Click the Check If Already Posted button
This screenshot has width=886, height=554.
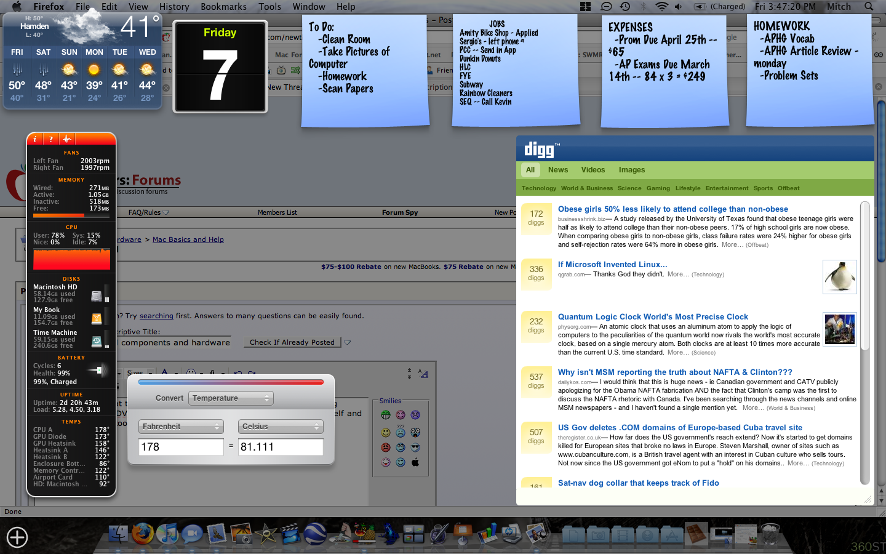292,342
